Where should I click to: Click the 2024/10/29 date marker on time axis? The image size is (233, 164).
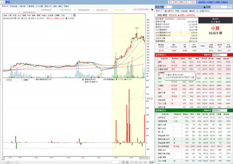click(144, 158)
